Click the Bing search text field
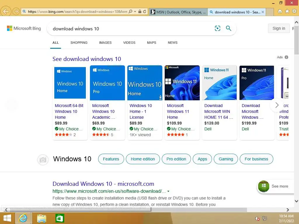This screenshot has height=224, width=299. tap(132, 29)
